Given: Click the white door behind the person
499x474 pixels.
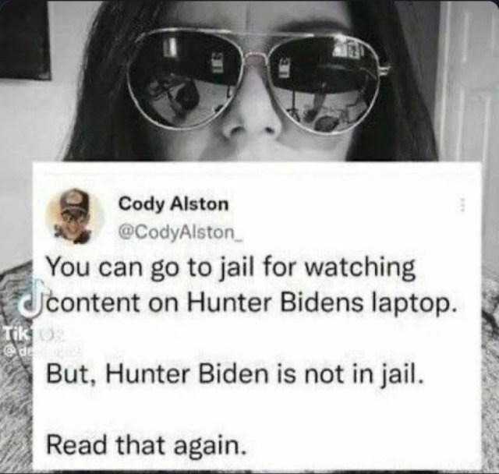Looking at the screenshot, I should pyautogui.click(x=468, y=95).
